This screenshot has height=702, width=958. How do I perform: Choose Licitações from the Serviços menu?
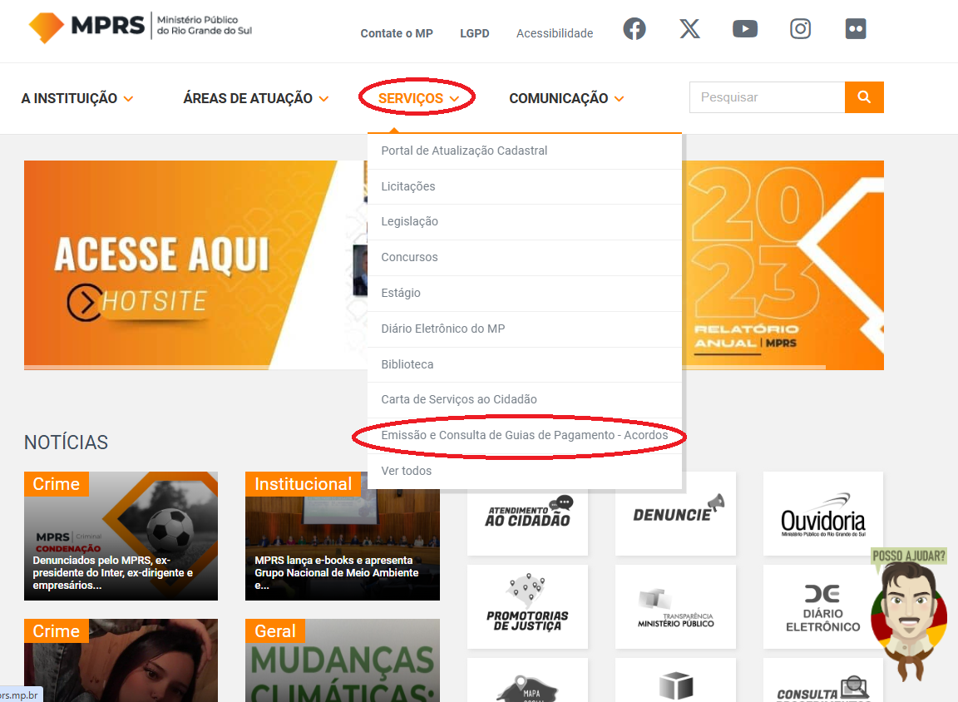point(408,186)
